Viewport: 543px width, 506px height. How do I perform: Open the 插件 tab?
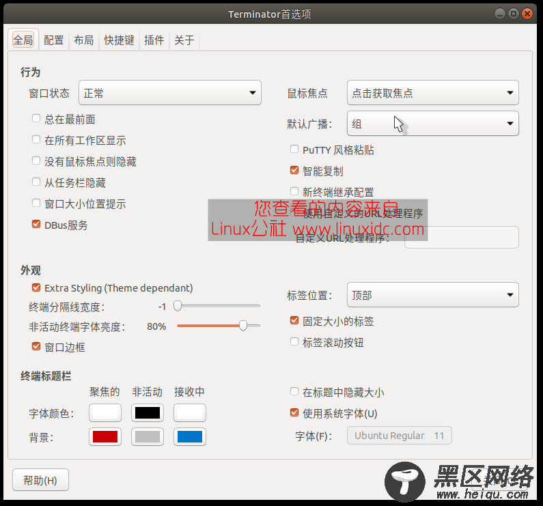point(154,40)
